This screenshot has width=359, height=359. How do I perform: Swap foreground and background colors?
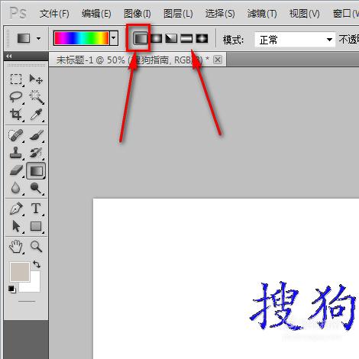pos(37,264)
